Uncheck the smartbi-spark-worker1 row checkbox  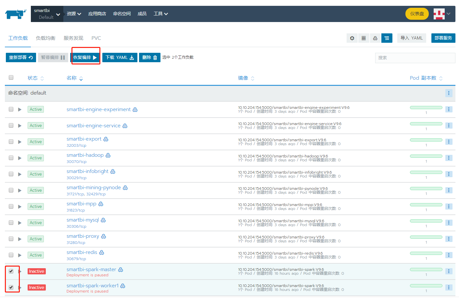click(x=11, y=287)
